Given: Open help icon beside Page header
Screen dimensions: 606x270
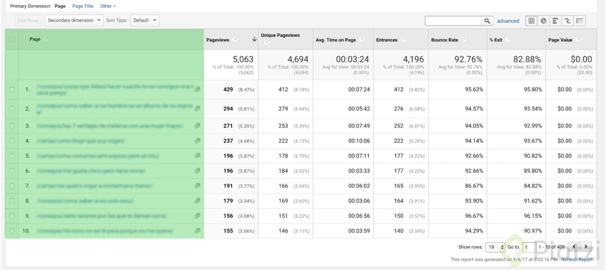Looking at the screenshot, I should 46,39.
